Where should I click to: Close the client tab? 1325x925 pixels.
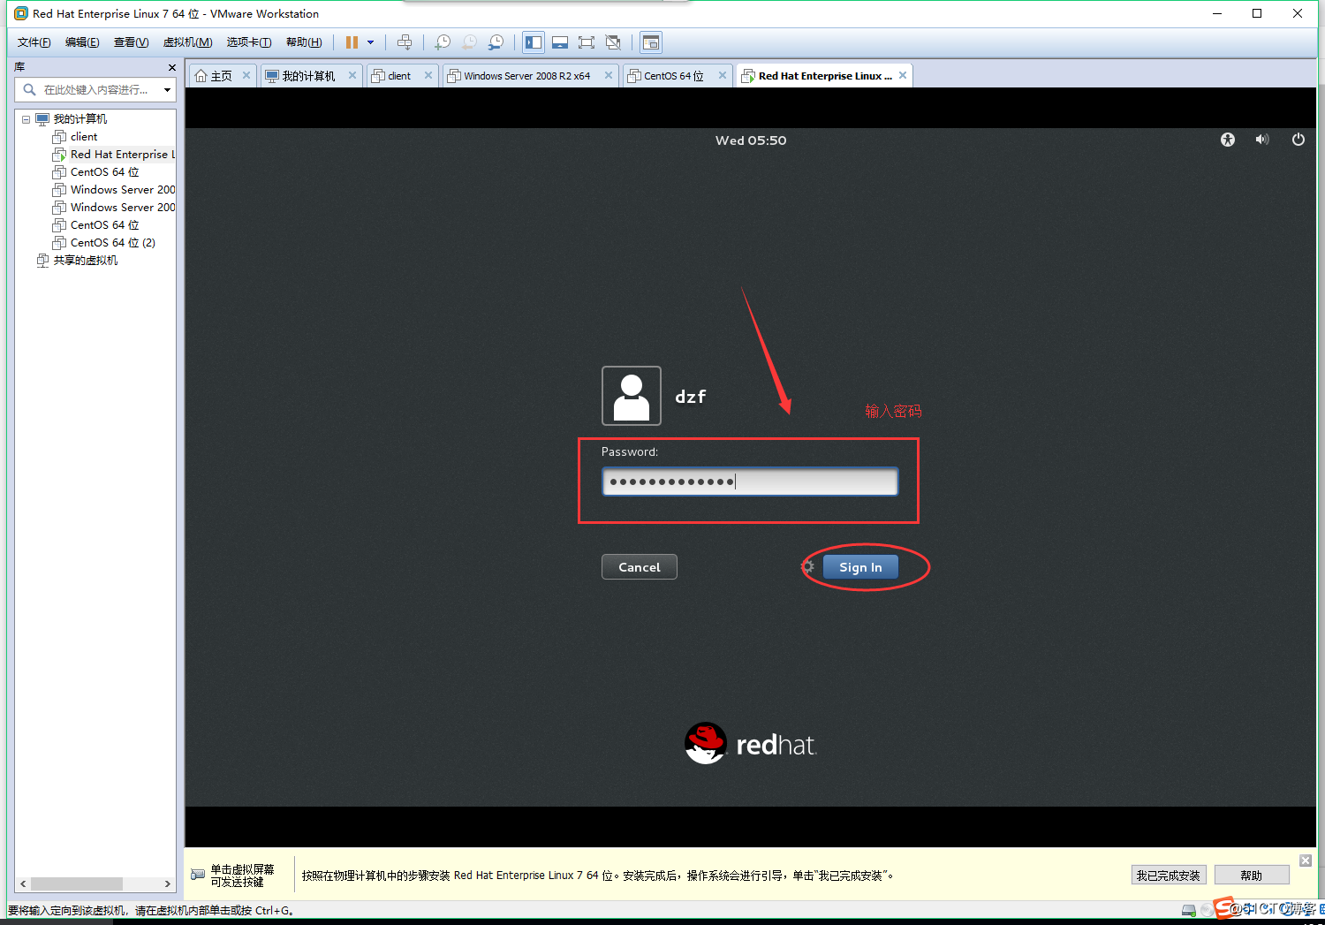428,75
